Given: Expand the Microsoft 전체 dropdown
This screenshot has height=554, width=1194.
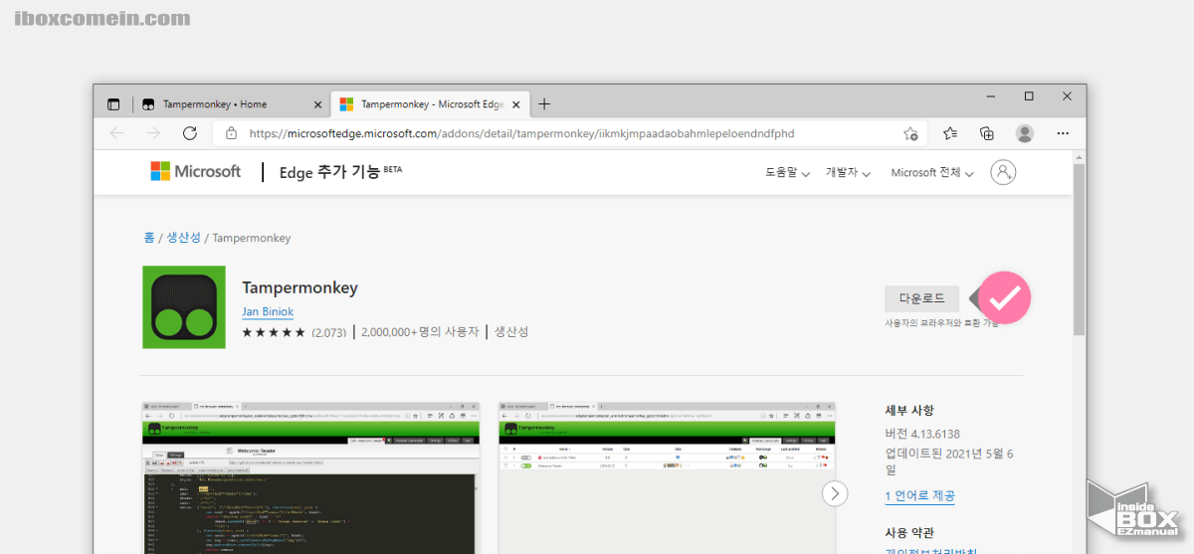Looking at the screenshot, I should 932,172.
